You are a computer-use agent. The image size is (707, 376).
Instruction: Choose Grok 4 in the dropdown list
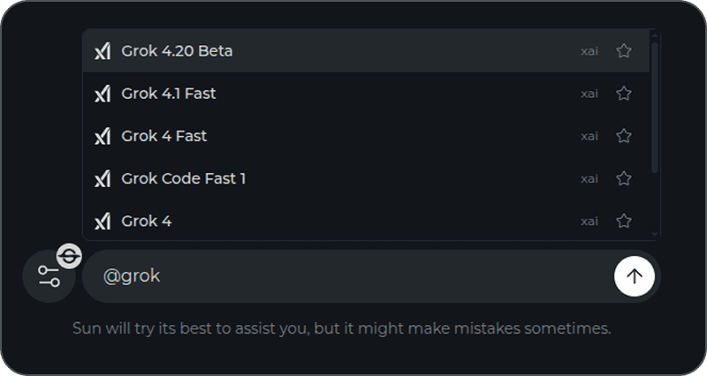pos(147,221)
